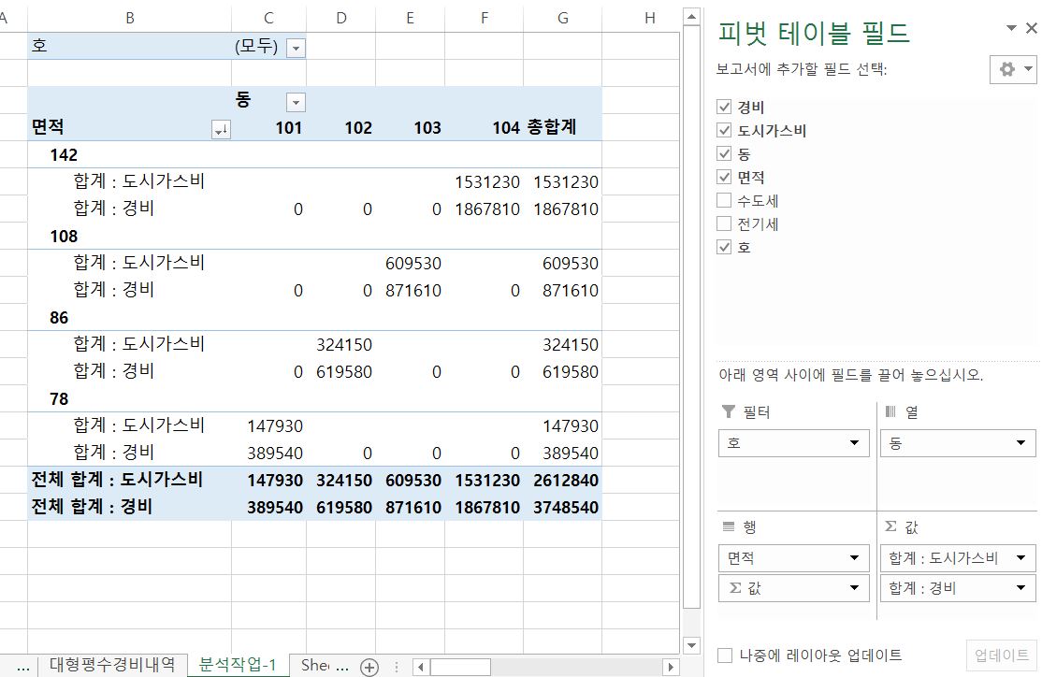Viewport: 1042px width, 677px height.
Task: Open the 호 (모두) filter dropdown in the sheet
Action: (x=296, y=48)
